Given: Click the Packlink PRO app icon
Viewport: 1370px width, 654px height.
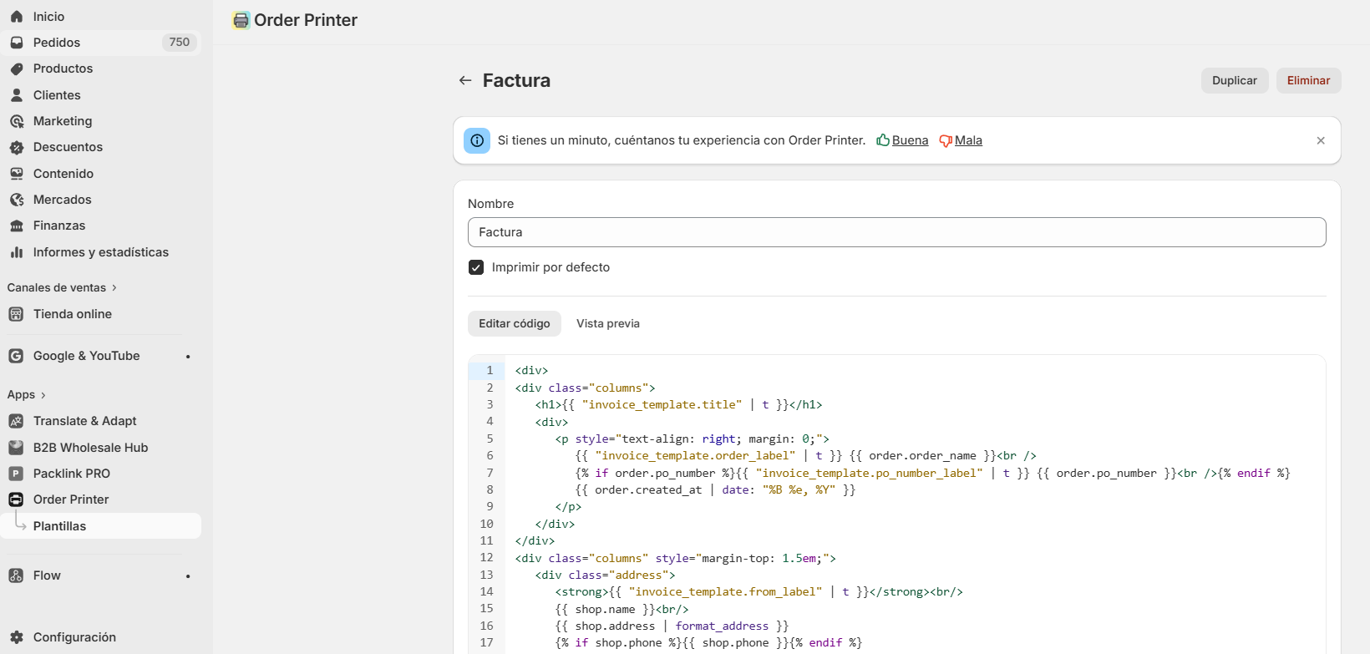Looking at the screenshot, I should click(x=16, y=474).
